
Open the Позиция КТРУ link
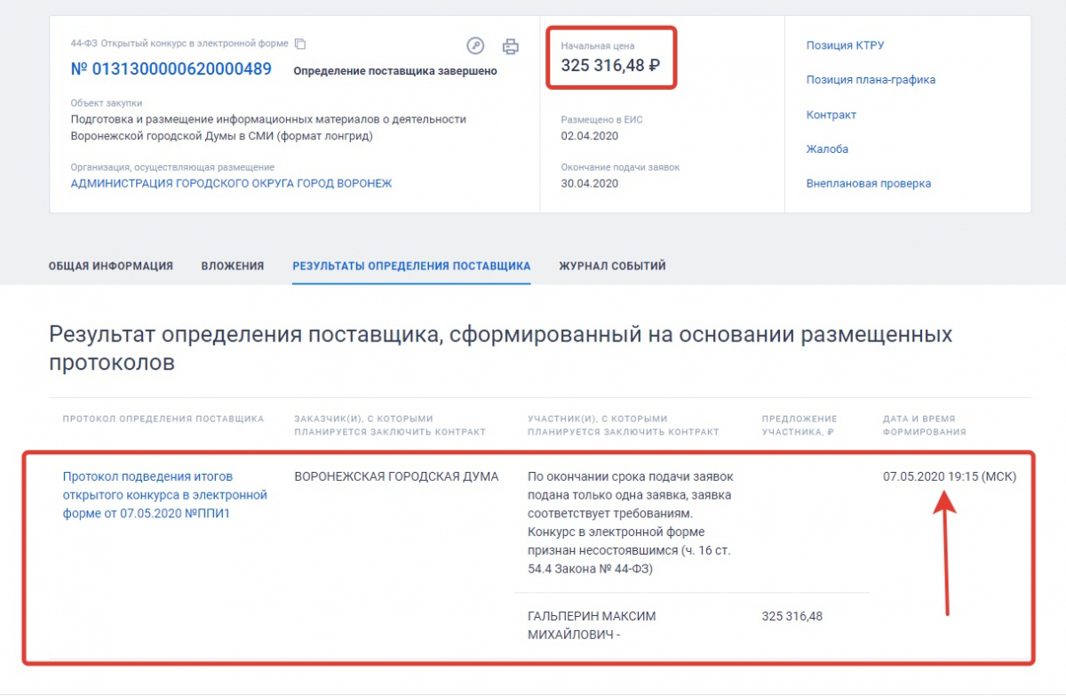(845, 45)
